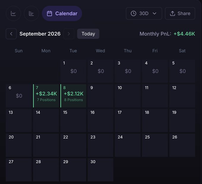Select the September 24 day cell

(128, 145)
